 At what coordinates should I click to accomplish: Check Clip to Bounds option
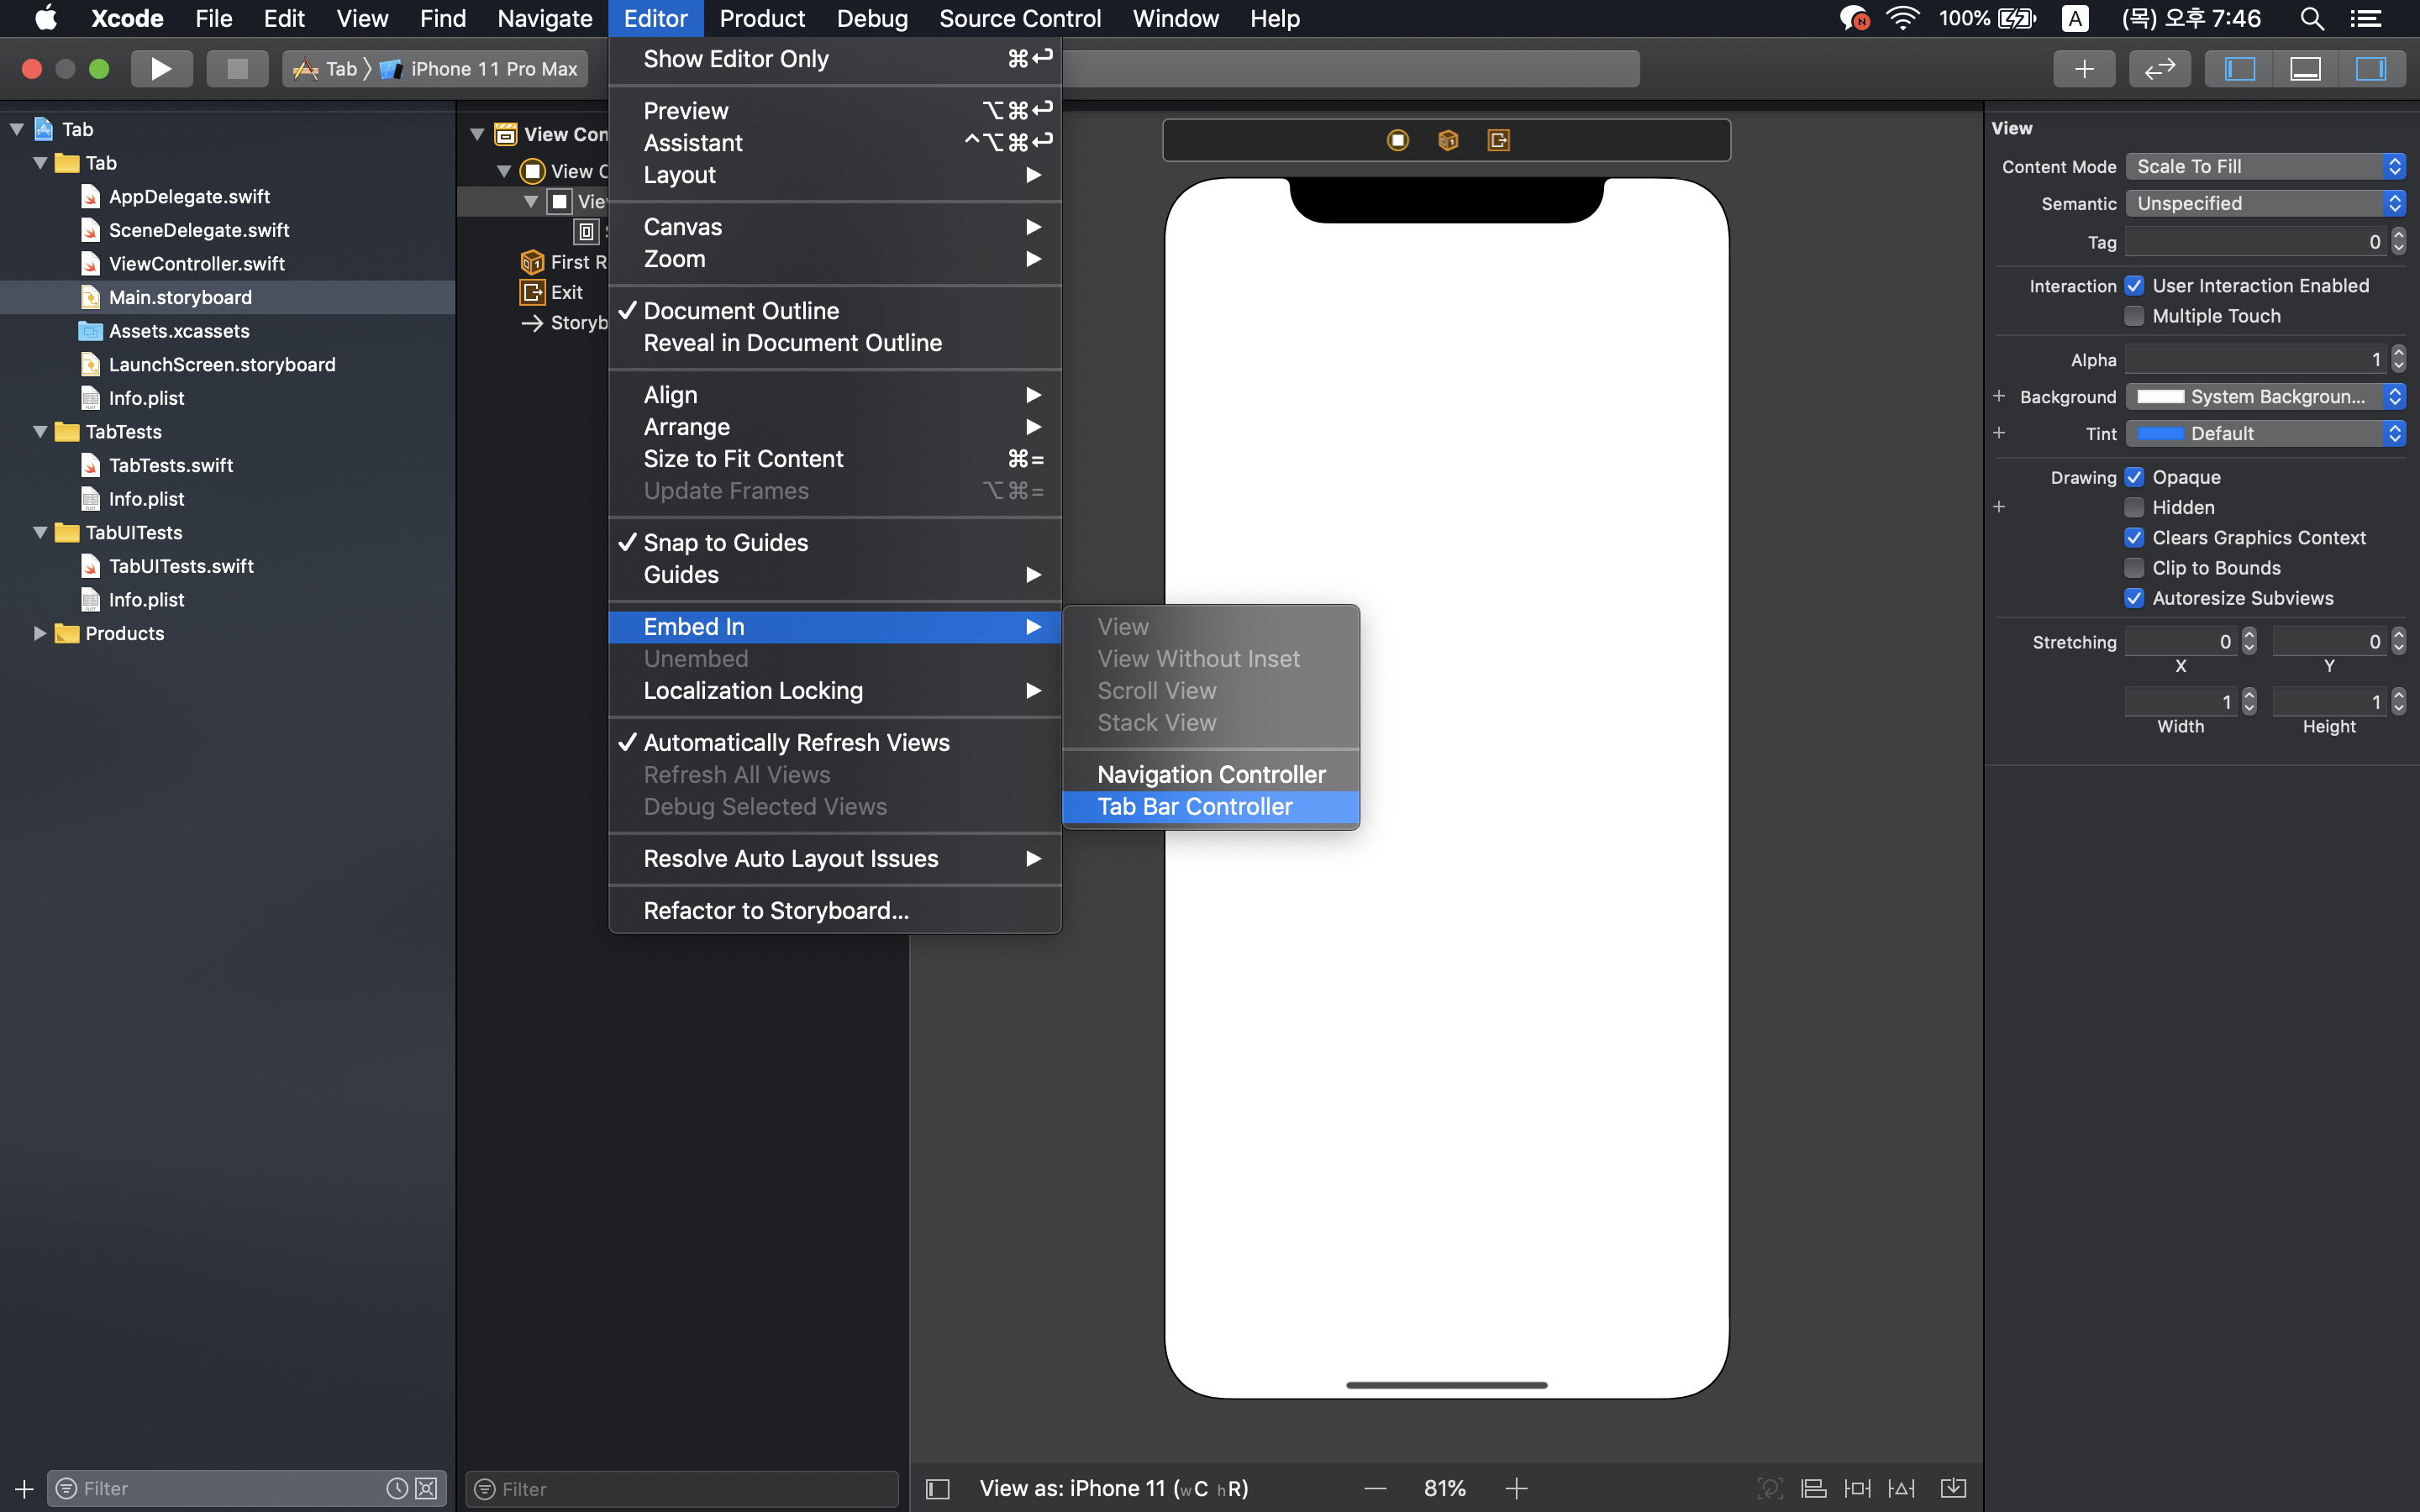(x=2134, y=568)
